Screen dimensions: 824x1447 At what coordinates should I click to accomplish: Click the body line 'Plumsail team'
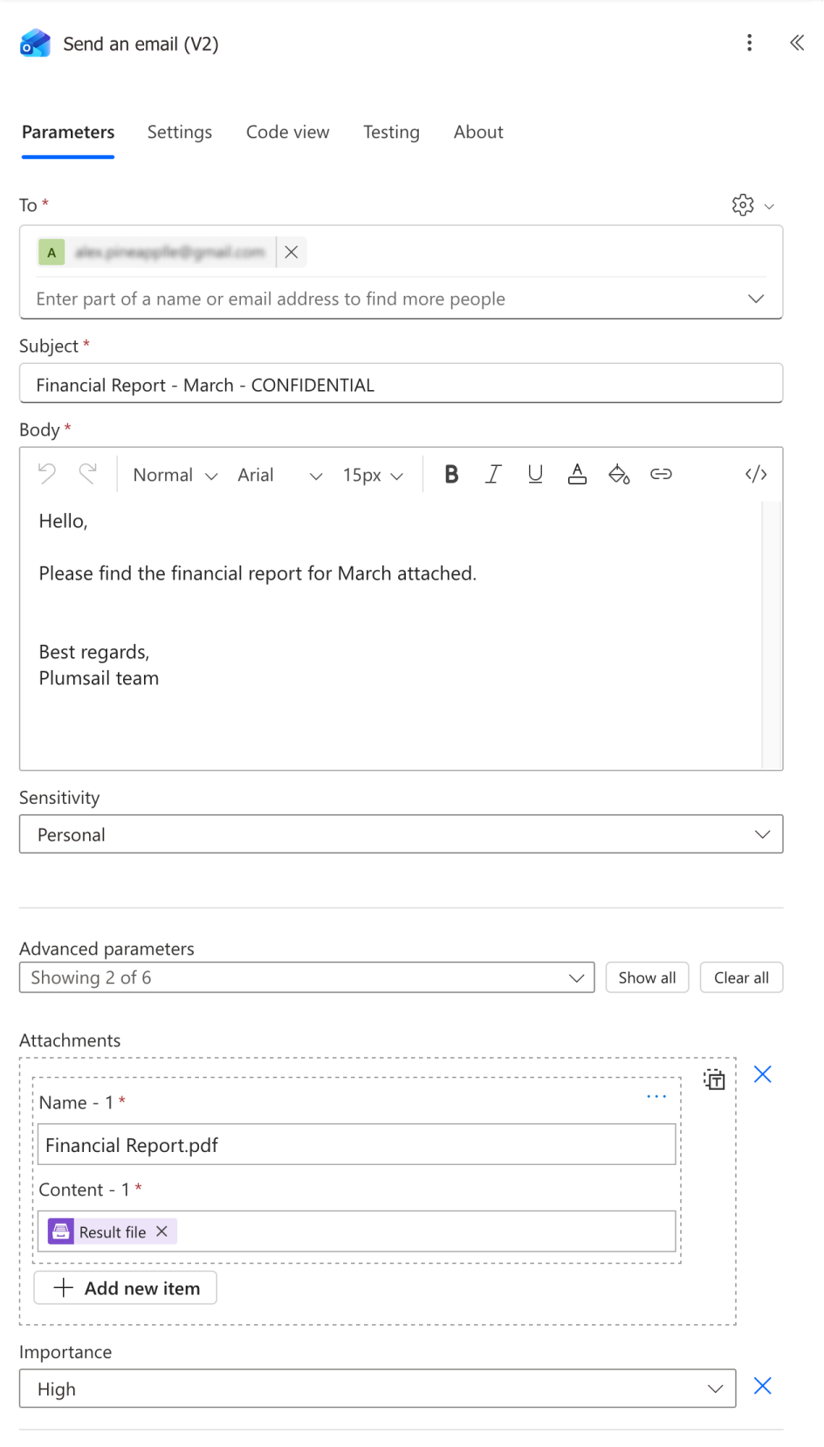(99, 678)
